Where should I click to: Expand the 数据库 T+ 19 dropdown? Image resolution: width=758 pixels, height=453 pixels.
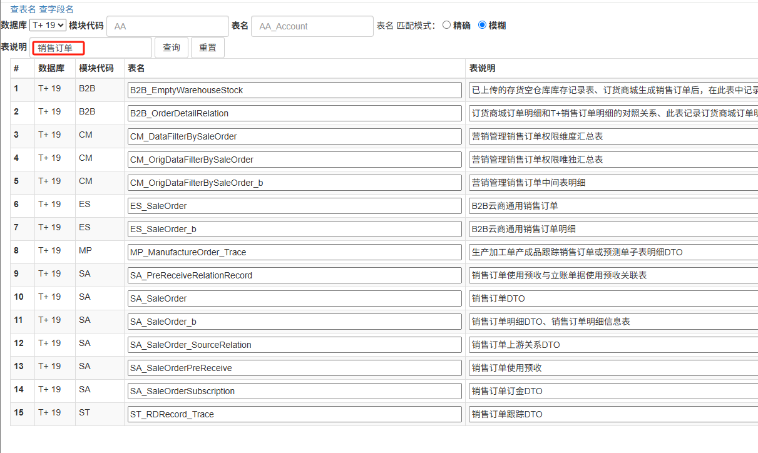tap(48, 25)
